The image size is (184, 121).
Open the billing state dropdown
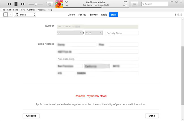click(x=97, y=66)
